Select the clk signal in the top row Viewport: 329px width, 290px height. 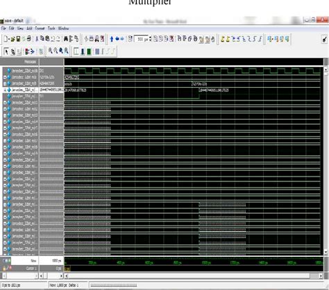pyautogui.click(x=25, y=71)
